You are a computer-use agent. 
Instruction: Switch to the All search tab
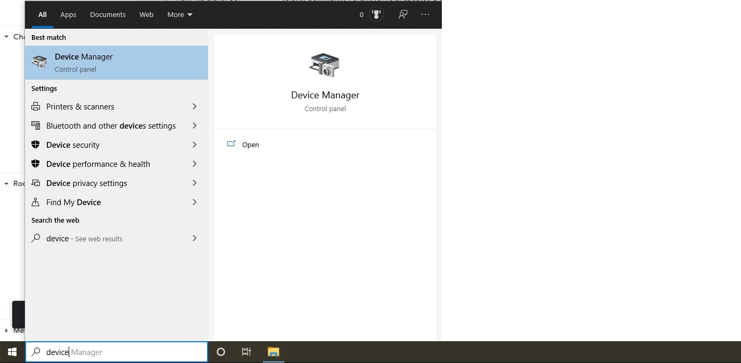(43, 14)
